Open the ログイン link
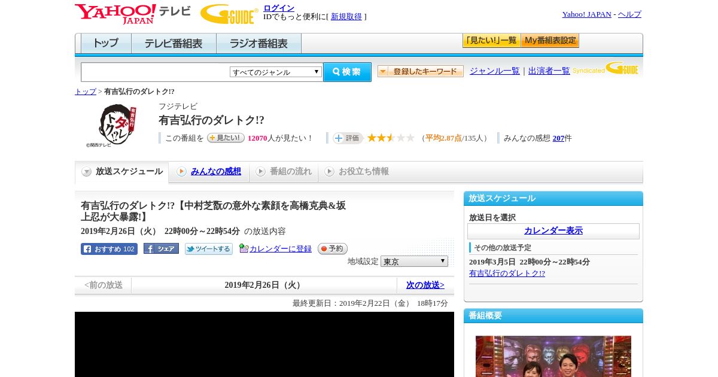This screenshot has height=377, width=718. (x=279, y=8)
